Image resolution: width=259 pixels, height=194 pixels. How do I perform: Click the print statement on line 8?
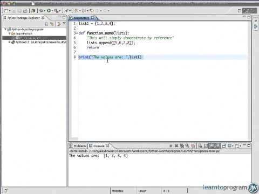click(111, 57)
